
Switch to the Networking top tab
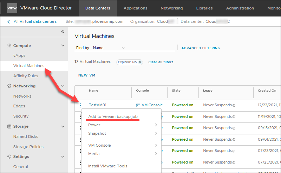tap(172, 8)
